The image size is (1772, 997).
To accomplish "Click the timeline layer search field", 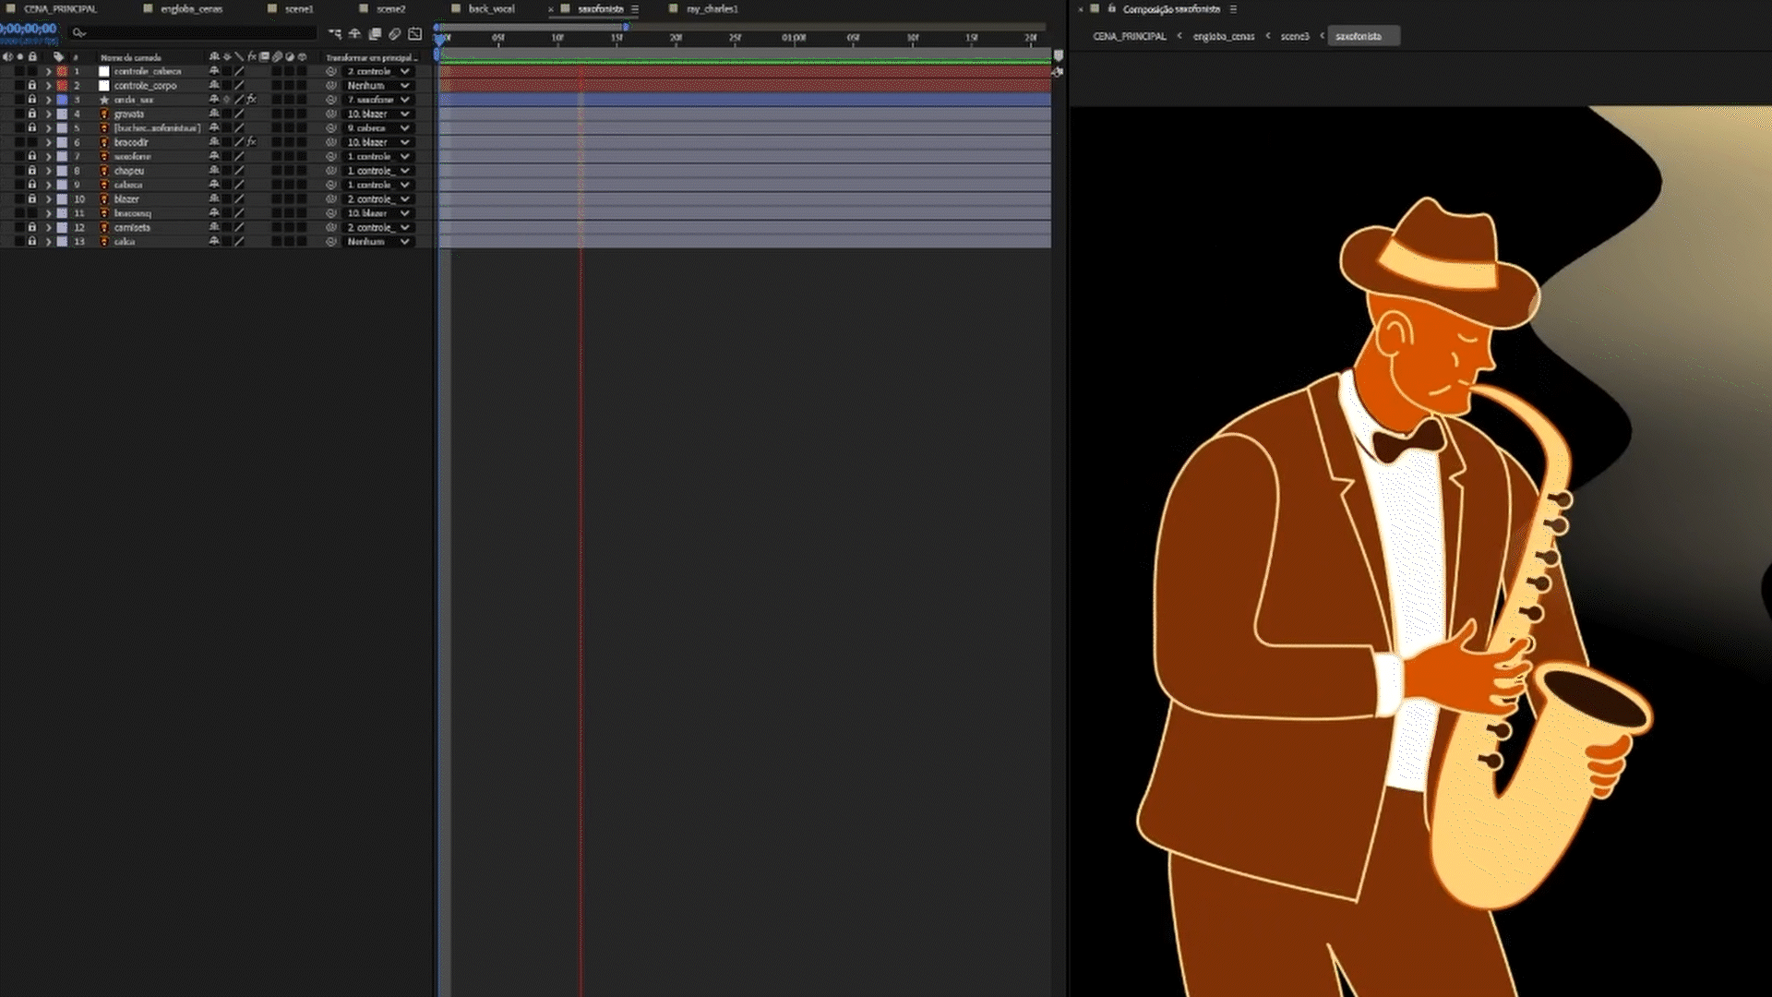I will [x=194, y=33].
